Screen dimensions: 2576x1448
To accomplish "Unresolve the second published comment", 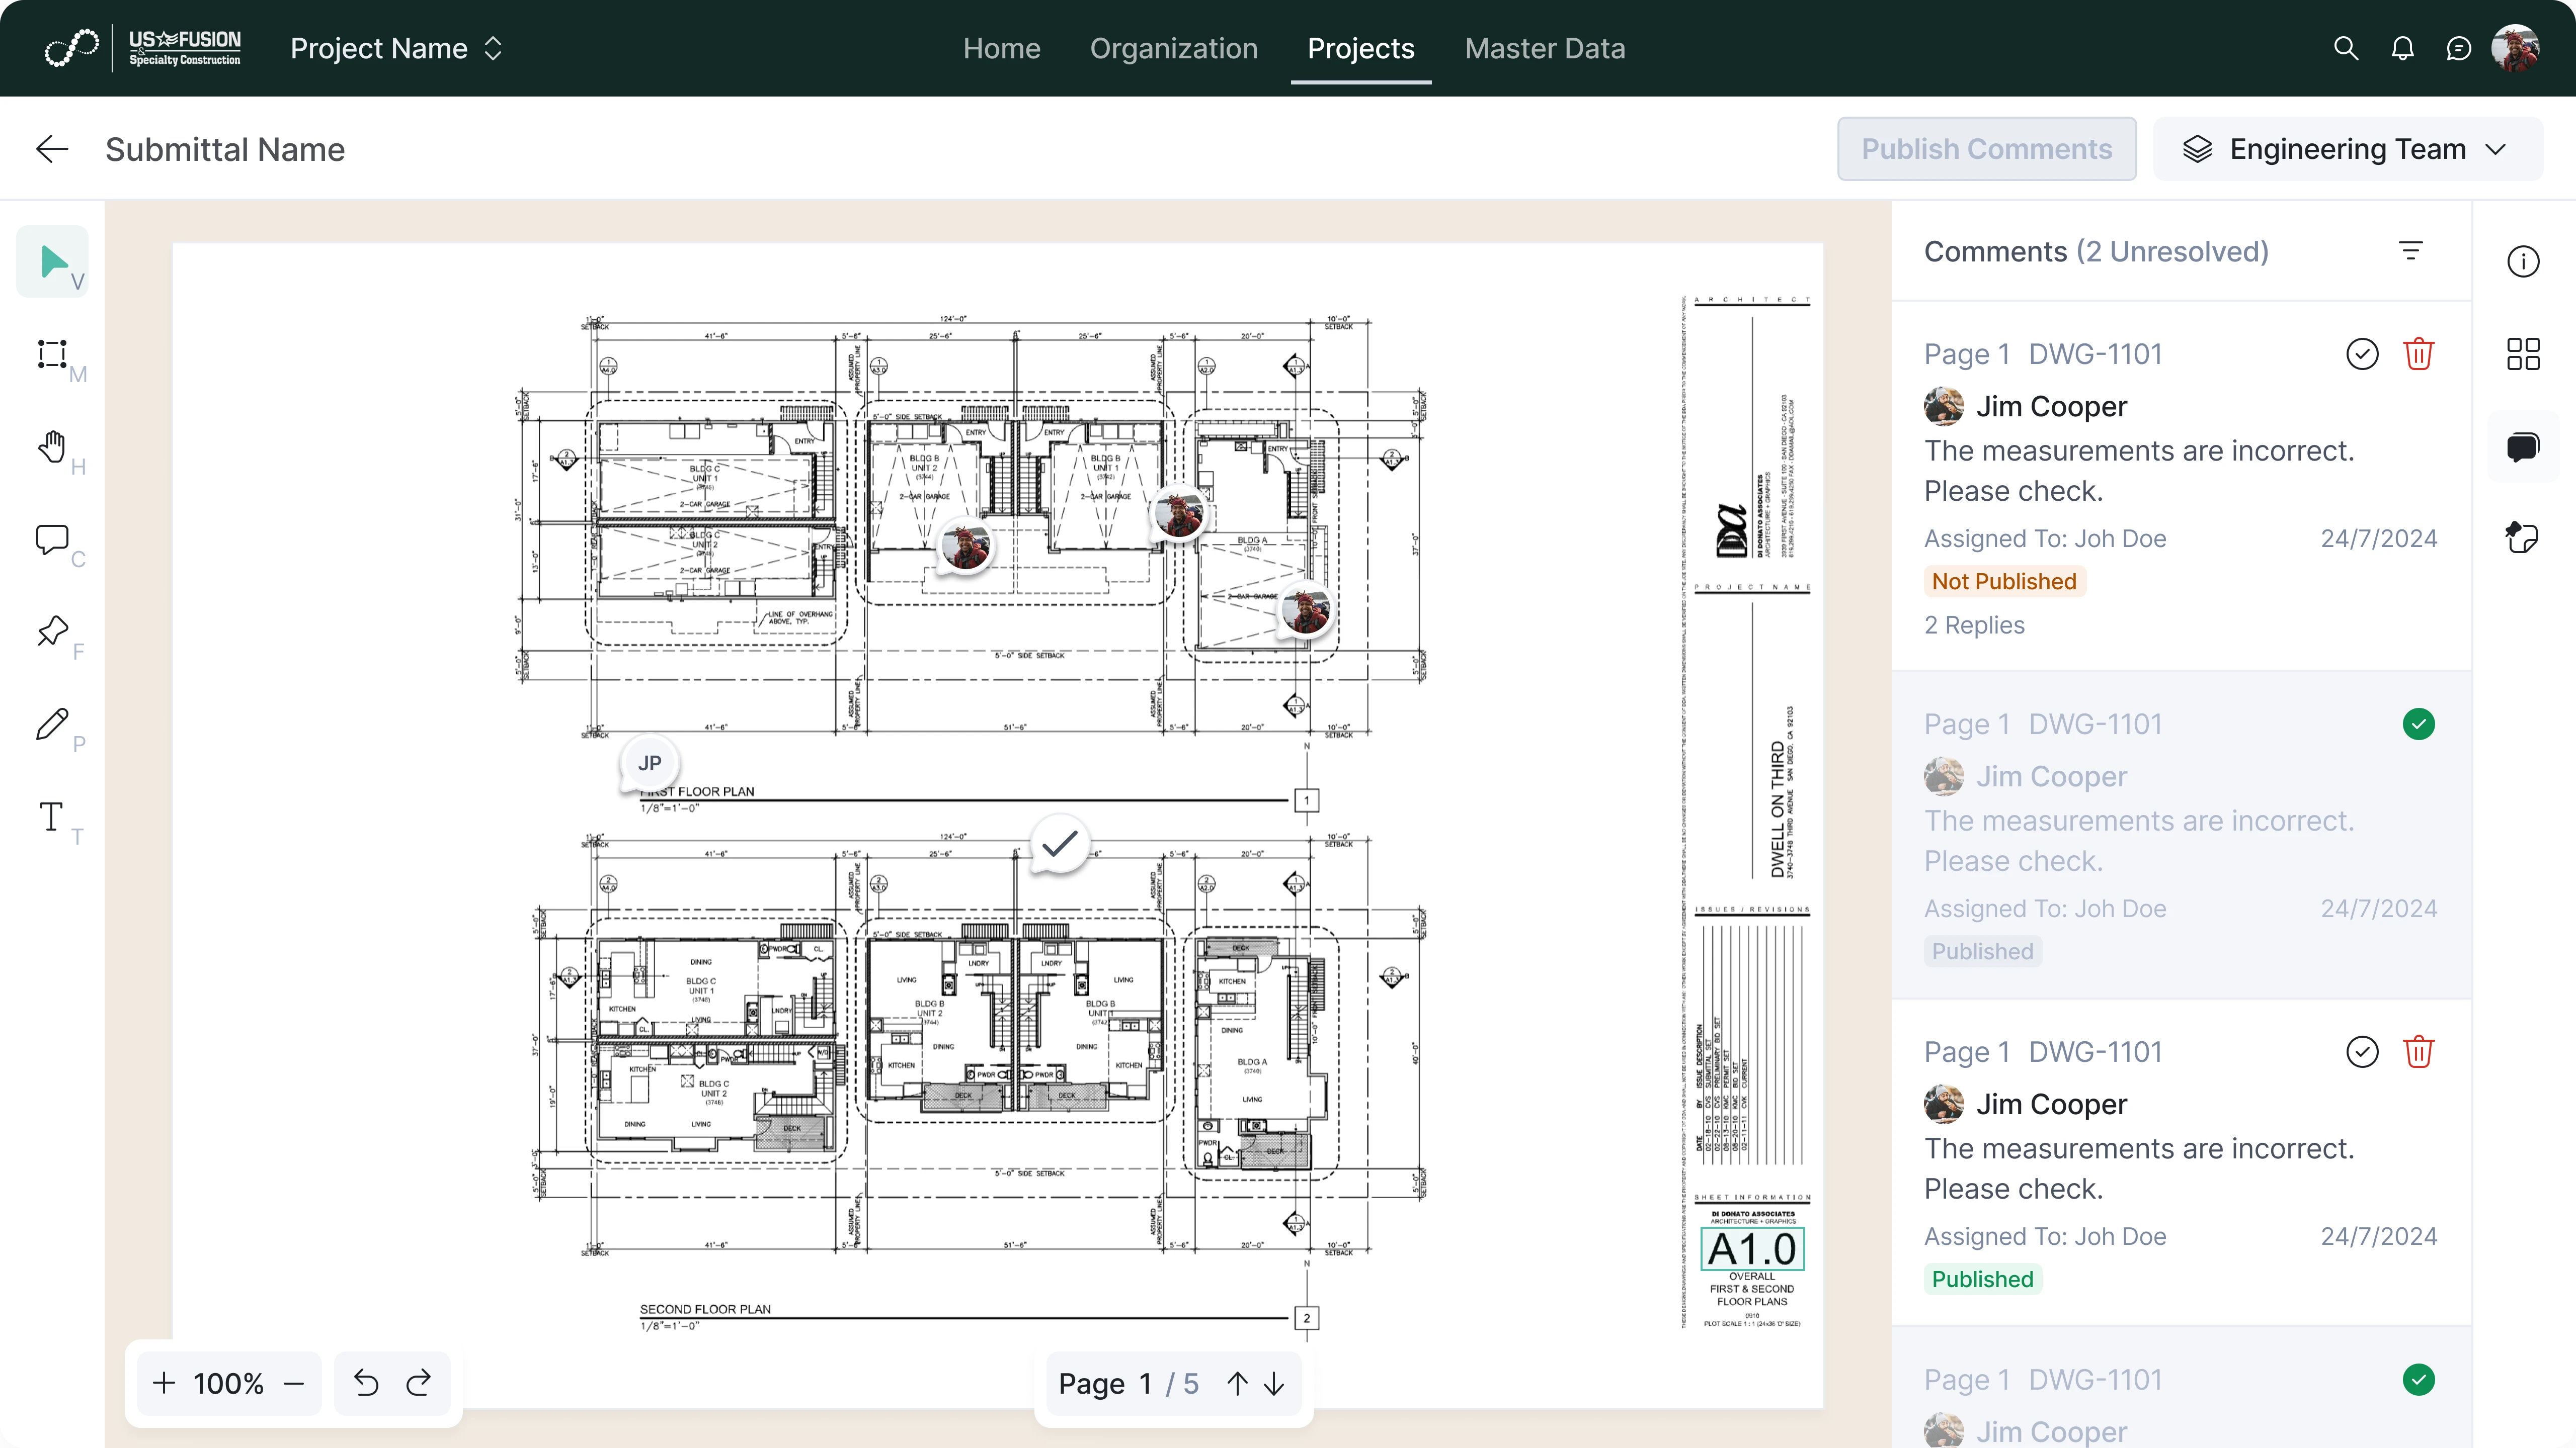I will click(x=2419, y=723).
